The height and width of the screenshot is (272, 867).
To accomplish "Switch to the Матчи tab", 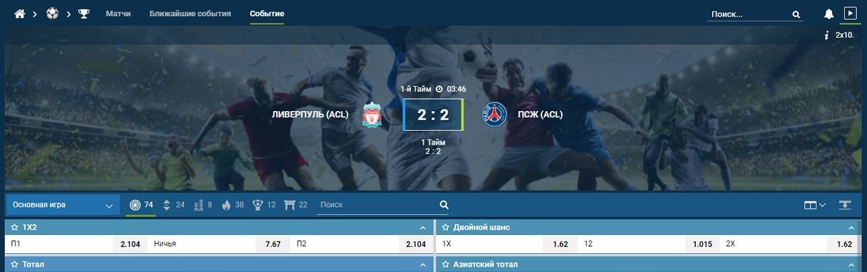I will coord(119,13).
